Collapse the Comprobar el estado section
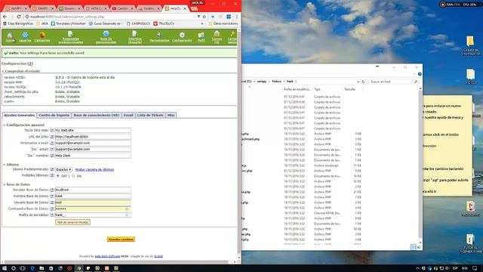The image size is (483, 272). 3,71
